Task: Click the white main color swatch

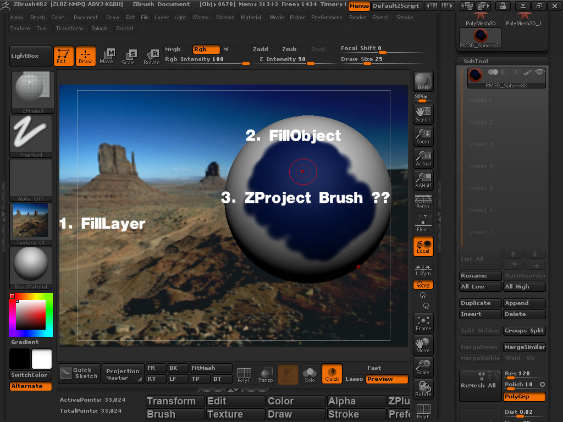Action: point(42,359)
